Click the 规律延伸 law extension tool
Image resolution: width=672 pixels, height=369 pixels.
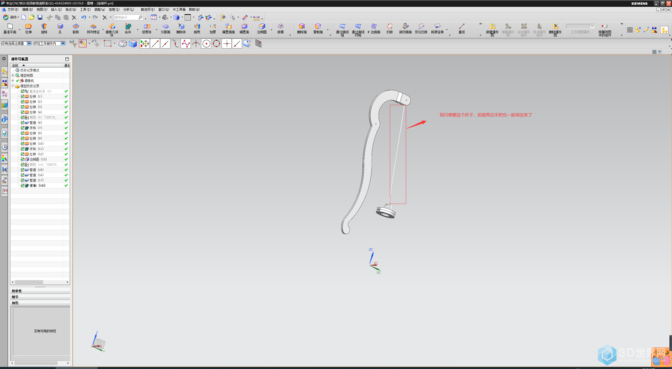point(437,29)
